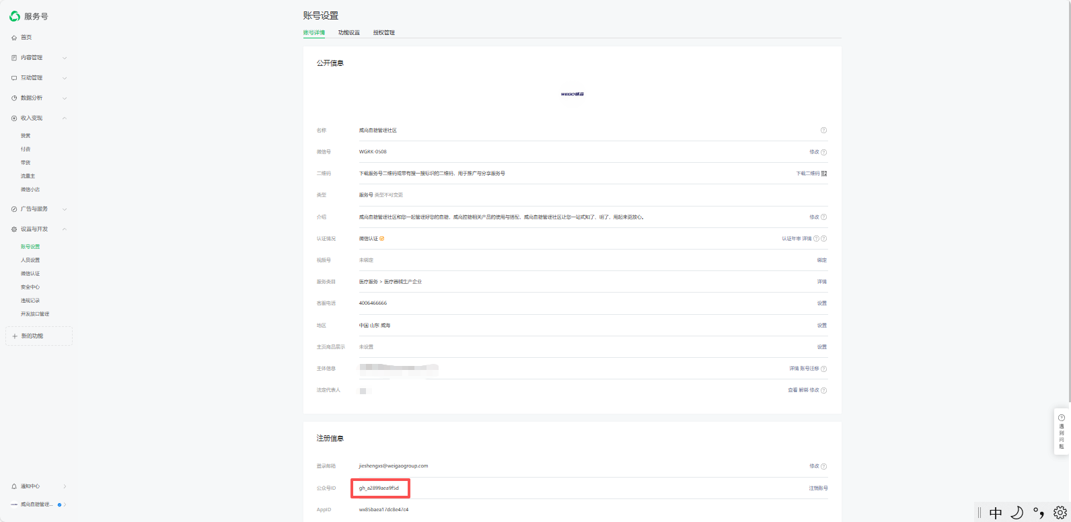The image size is (1071, 522).
Task: Click the 数据分析 pie chart icon
Action: (x=14, y=98)
